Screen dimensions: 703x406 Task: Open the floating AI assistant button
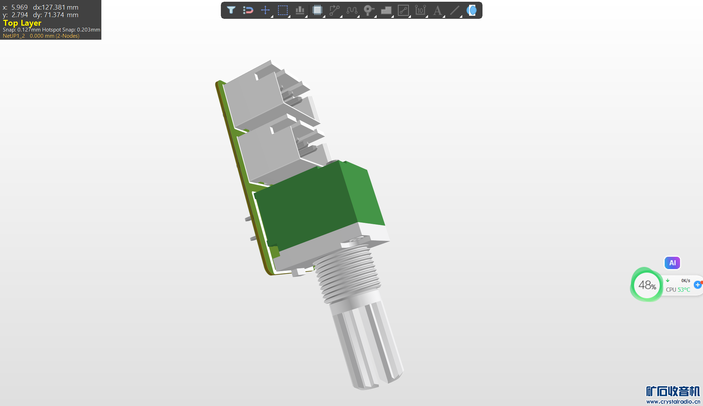(x=672, y=263)
